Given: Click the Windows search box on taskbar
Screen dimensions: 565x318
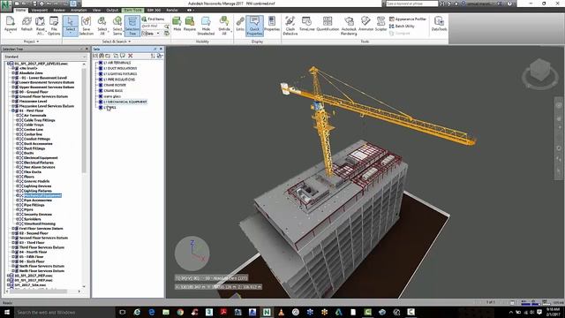Looking at the screenshot, I should click(x=64, y=312).
